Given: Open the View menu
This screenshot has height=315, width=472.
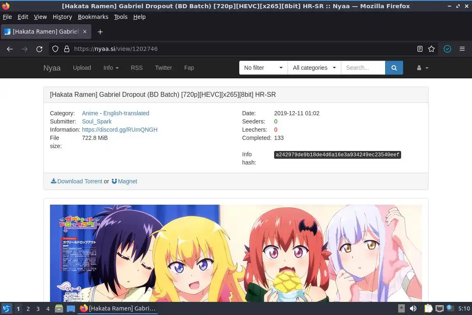Looking at the screenshot, I should tap(40, 17).
